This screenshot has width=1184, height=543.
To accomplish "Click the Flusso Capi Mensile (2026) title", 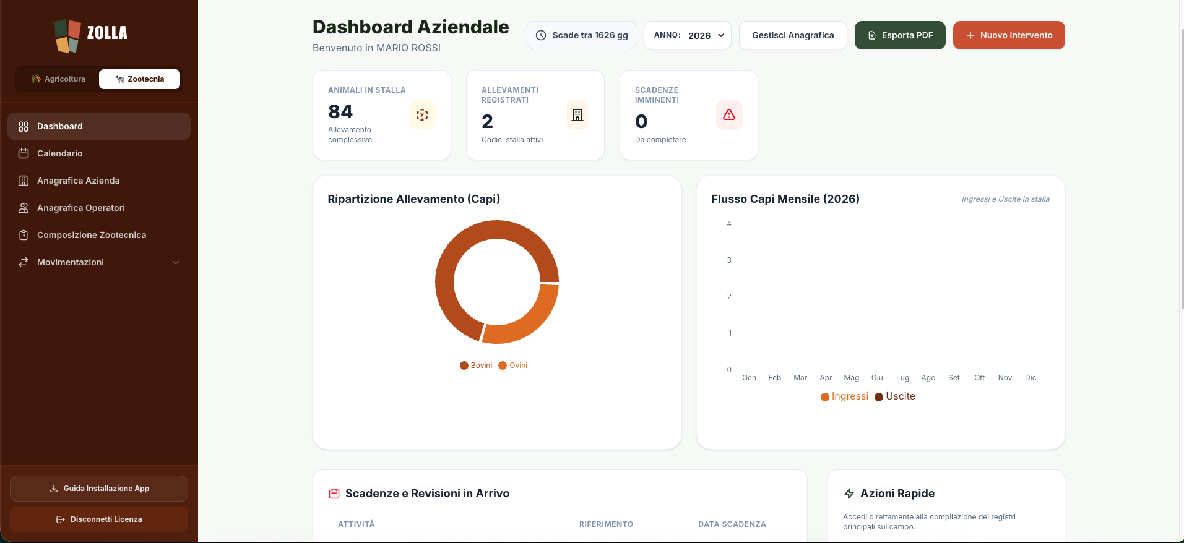I will (785, 199).
